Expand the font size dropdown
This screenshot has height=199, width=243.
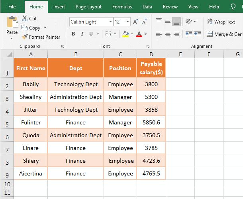[127, 22]
